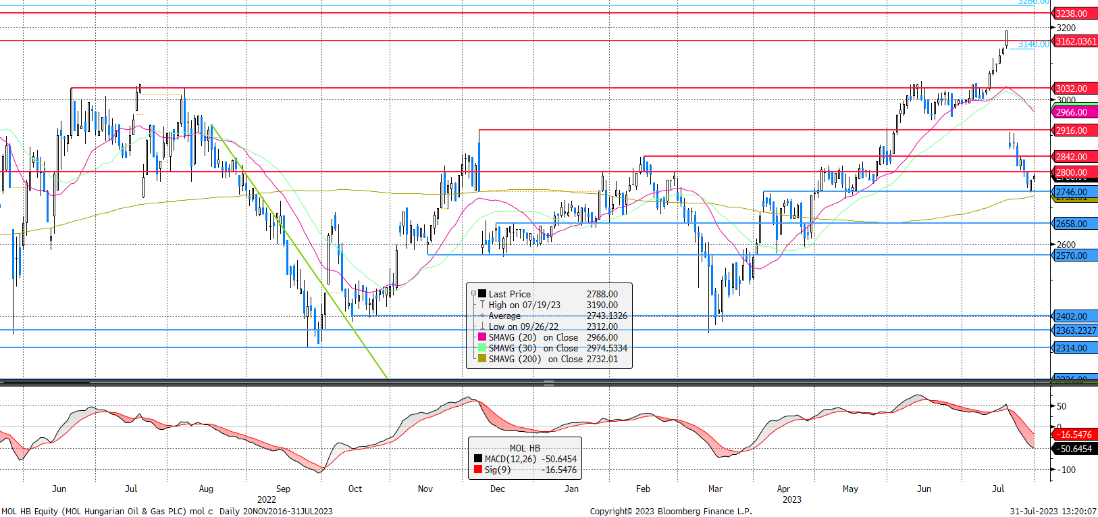Screen dimensions: 1098x517
Task: Click the 2743.1326 average value
Action: [607, 316]
